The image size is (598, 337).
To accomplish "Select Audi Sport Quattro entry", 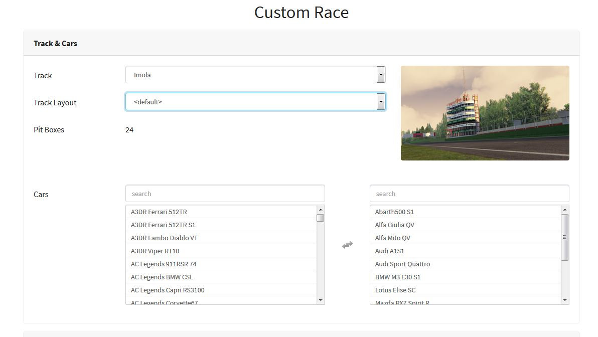I will [402, 264].
